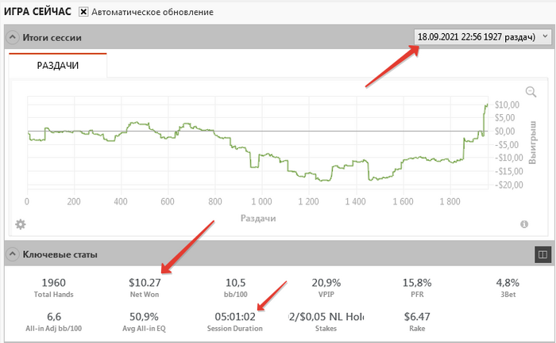Screen dimensions: 556x343
Task: Uncheck Автоматическое обновление checkbox
Action: (x=83, y=13)
